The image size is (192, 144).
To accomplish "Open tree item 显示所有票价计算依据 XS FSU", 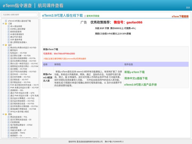I will (24, 106).
